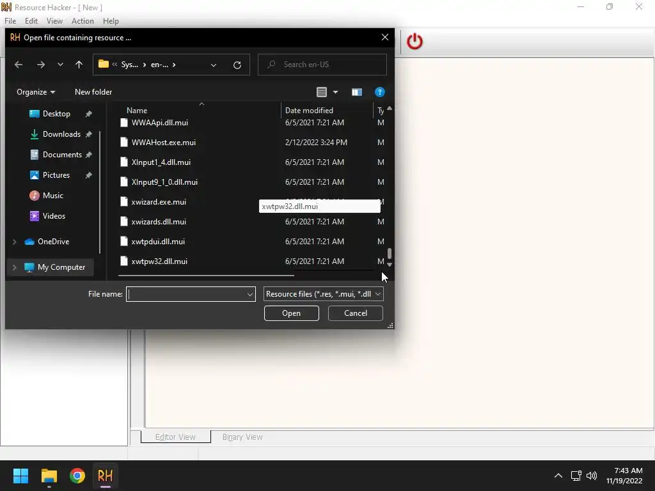Open taskbar clock and date

point(624,476)
